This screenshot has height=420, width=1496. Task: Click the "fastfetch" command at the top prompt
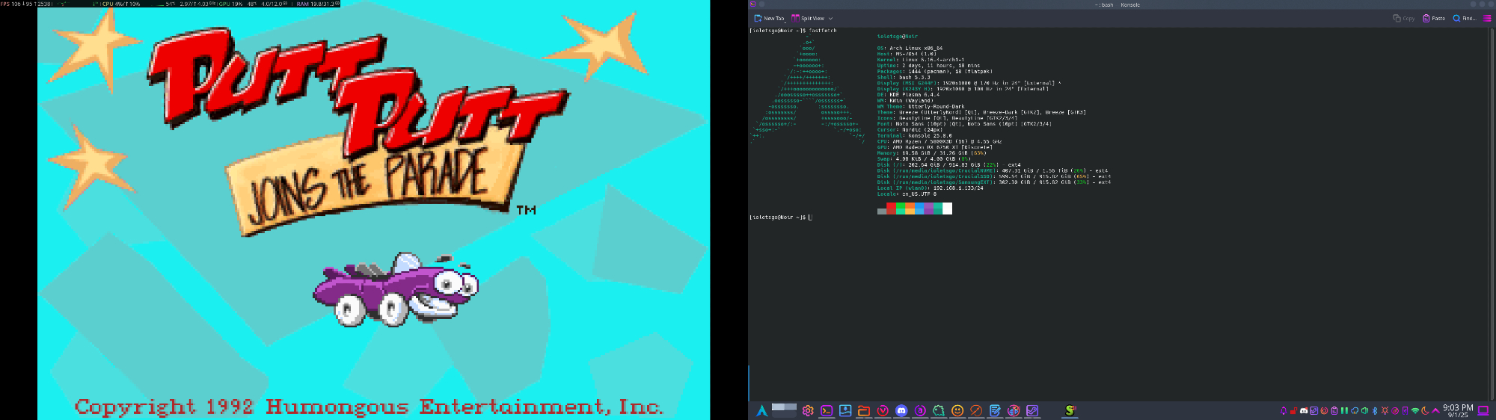(823, 31)
